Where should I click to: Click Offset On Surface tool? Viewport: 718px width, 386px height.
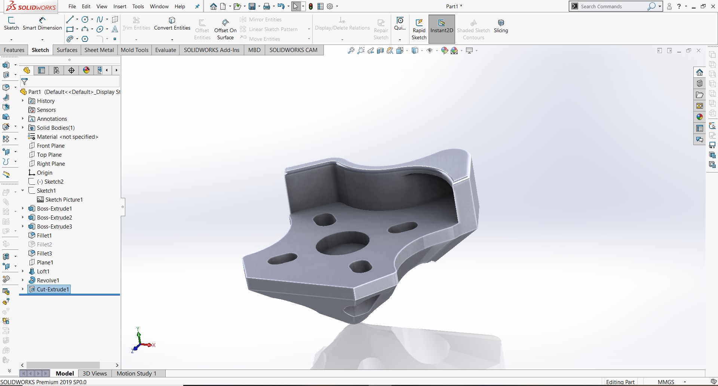[x=225, y=29]
